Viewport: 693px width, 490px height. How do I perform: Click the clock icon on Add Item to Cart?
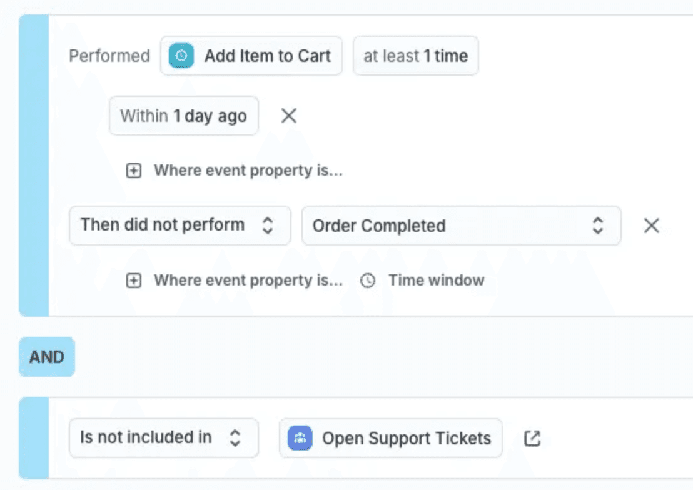(x=181, y=56)
